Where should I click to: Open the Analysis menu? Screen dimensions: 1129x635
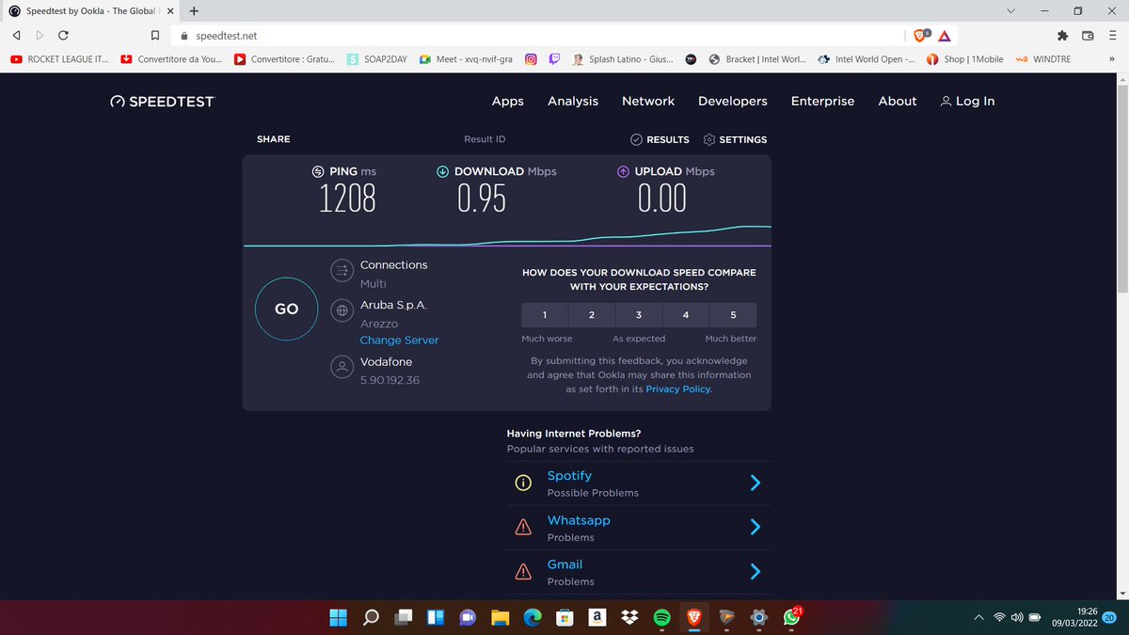tap(573, 102)
